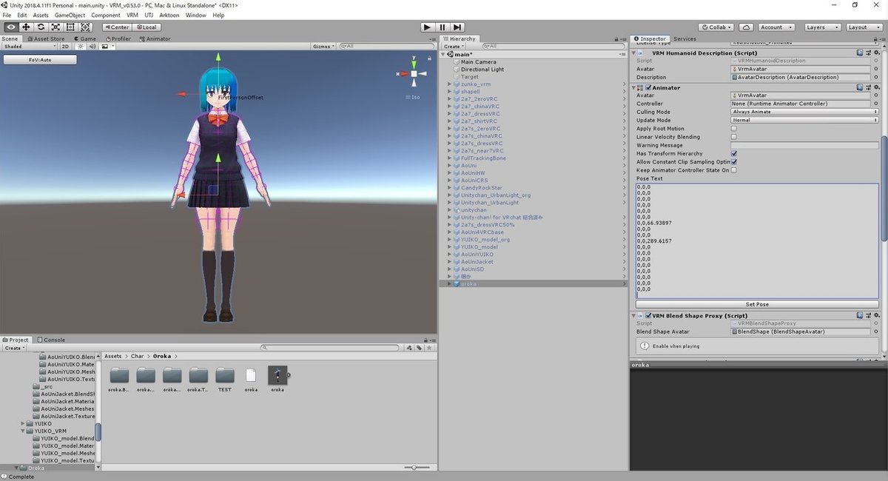Click the Set Pose button

(x=757, y=304)
